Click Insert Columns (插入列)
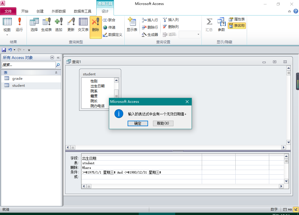Image resolution: width=299 pixels, height=215 pixels. [x=171, y=20]
